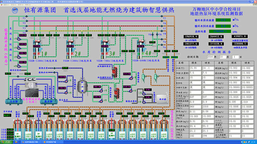Click the return water cell showing 1018
Viewport: 257px width, 144px height.
pos(208,107)
